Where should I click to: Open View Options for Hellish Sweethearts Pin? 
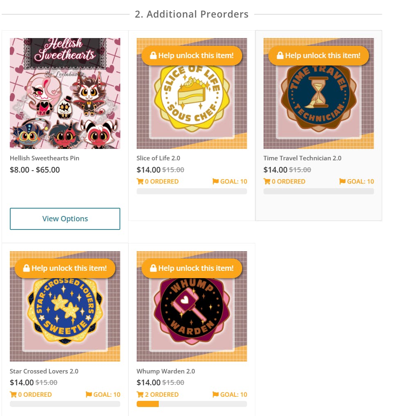click(x=65, y=218)
